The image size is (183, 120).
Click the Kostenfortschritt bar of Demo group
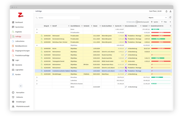pos(161,29)
